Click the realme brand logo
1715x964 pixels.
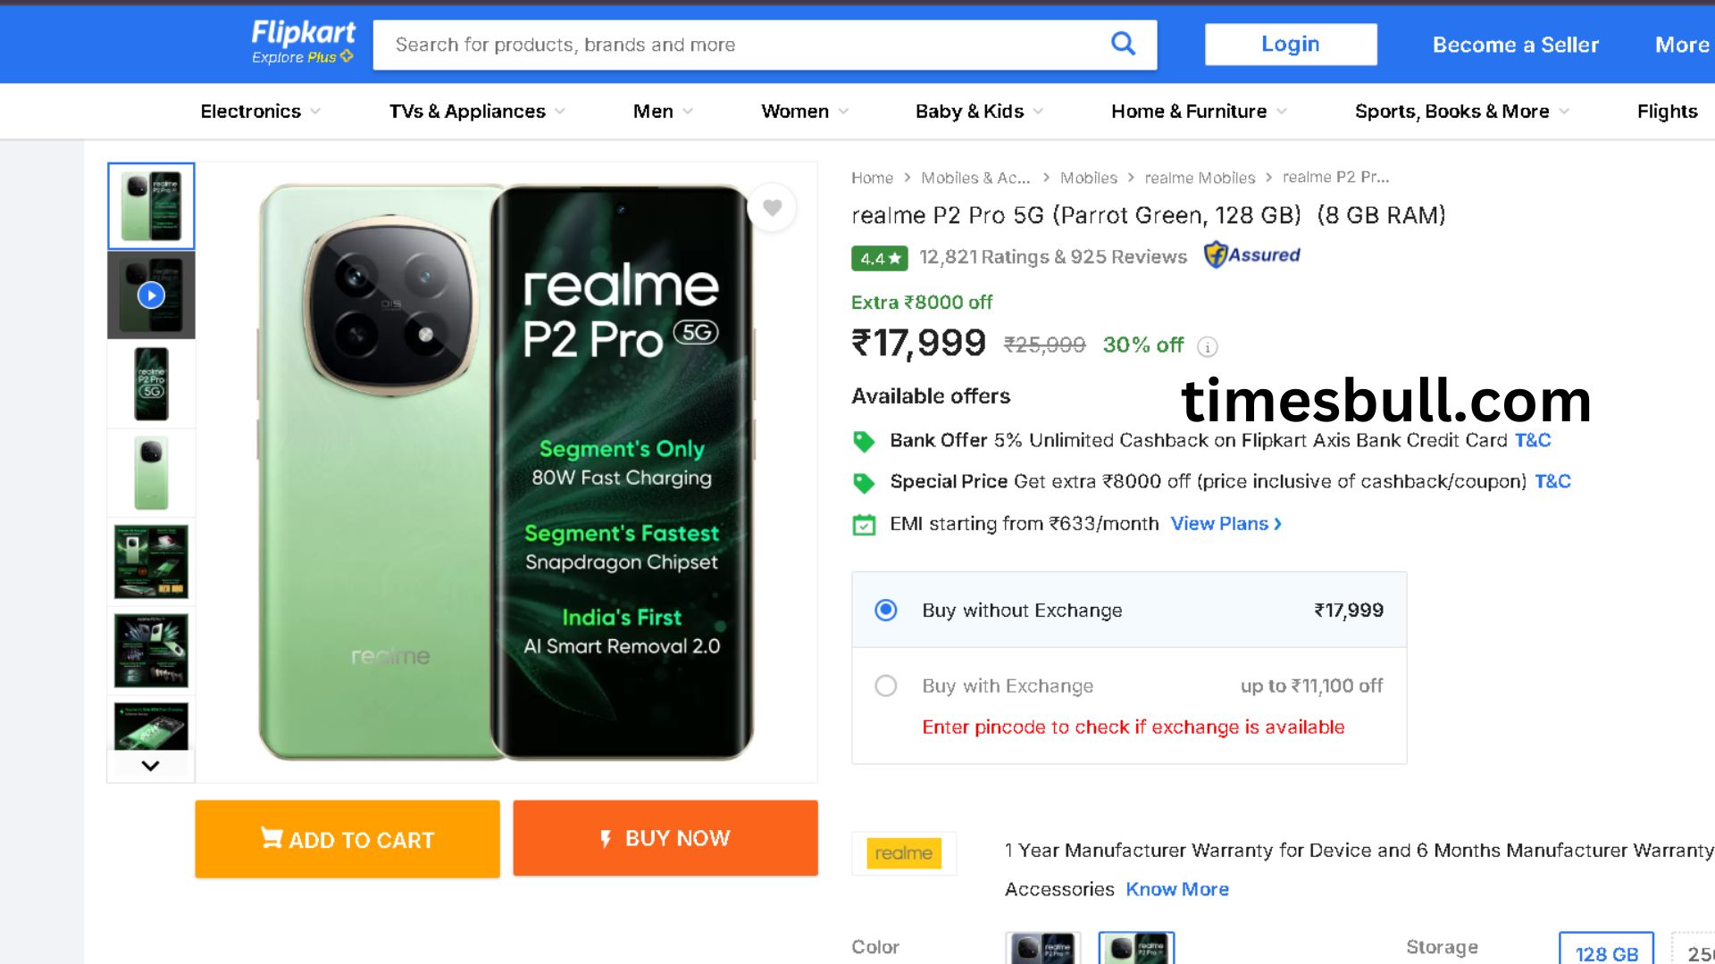click(903, 853)
